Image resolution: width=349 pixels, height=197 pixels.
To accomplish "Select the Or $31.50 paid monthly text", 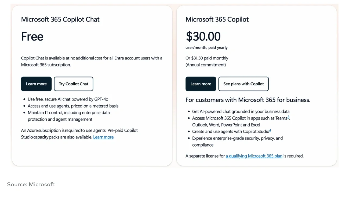I will click(207, 58).
